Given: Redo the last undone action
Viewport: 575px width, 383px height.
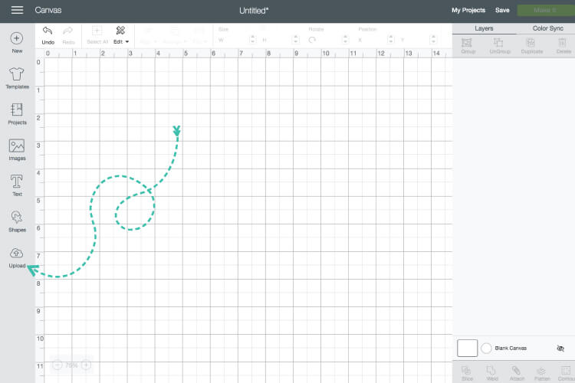Looking at the screenshot, I should pos(68,35).
